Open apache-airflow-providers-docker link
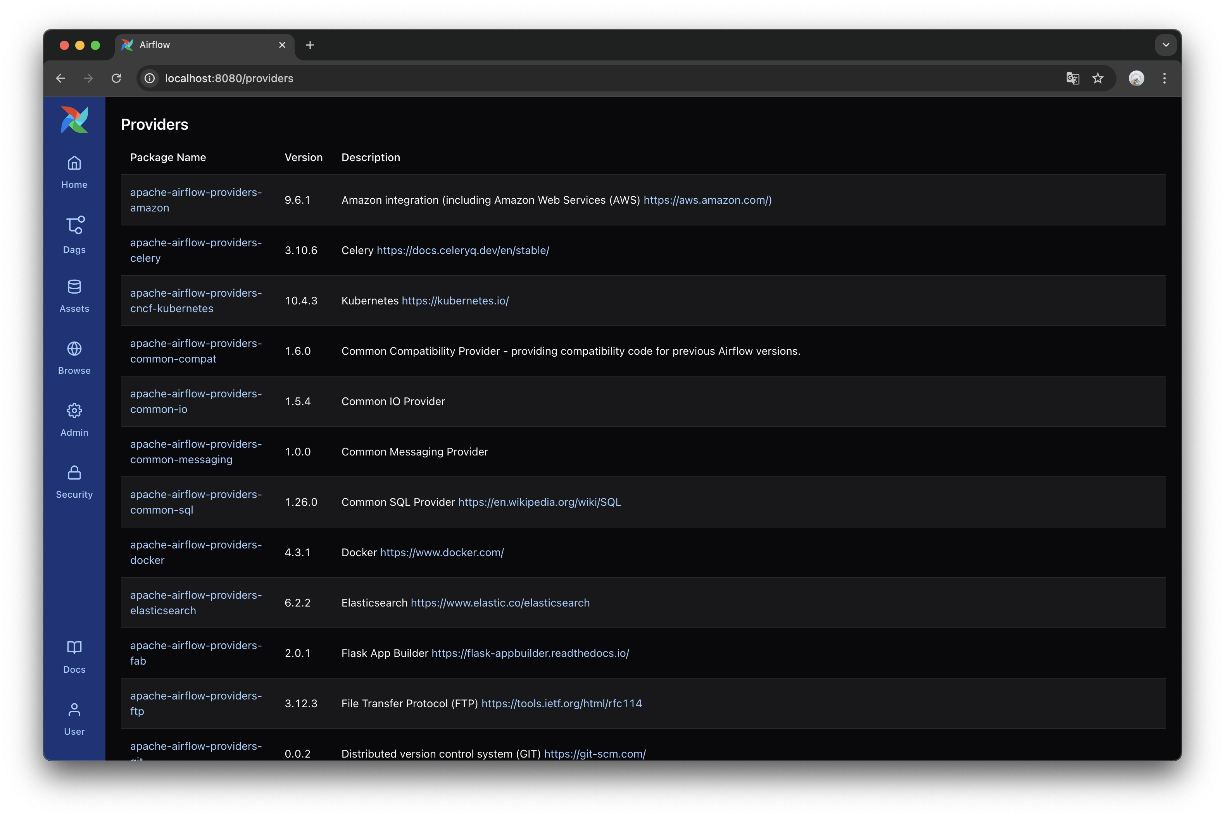1225x818 pixels. (196, 552)
